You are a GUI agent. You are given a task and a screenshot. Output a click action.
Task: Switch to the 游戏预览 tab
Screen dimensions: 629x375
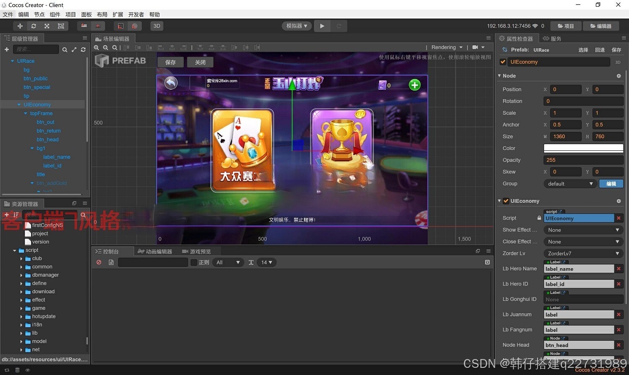pyautogui.click(x=197, y=251)
